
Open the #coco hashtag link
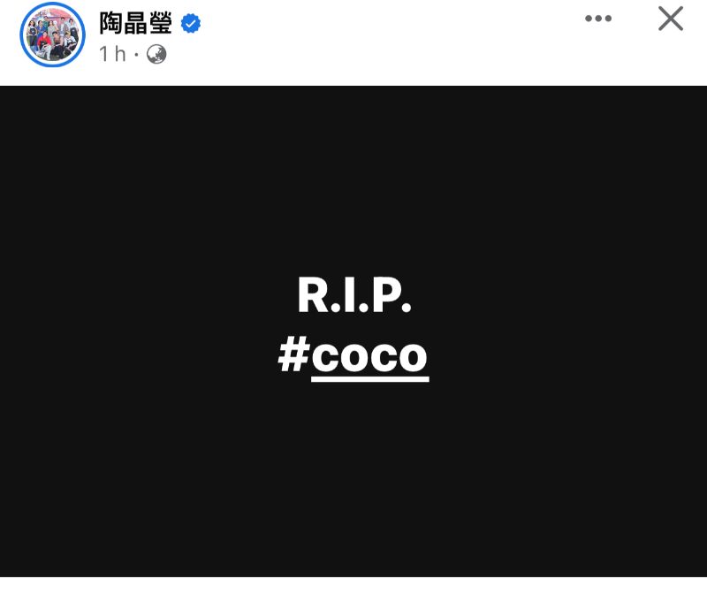pyautogui.click(x=353, y=356)
